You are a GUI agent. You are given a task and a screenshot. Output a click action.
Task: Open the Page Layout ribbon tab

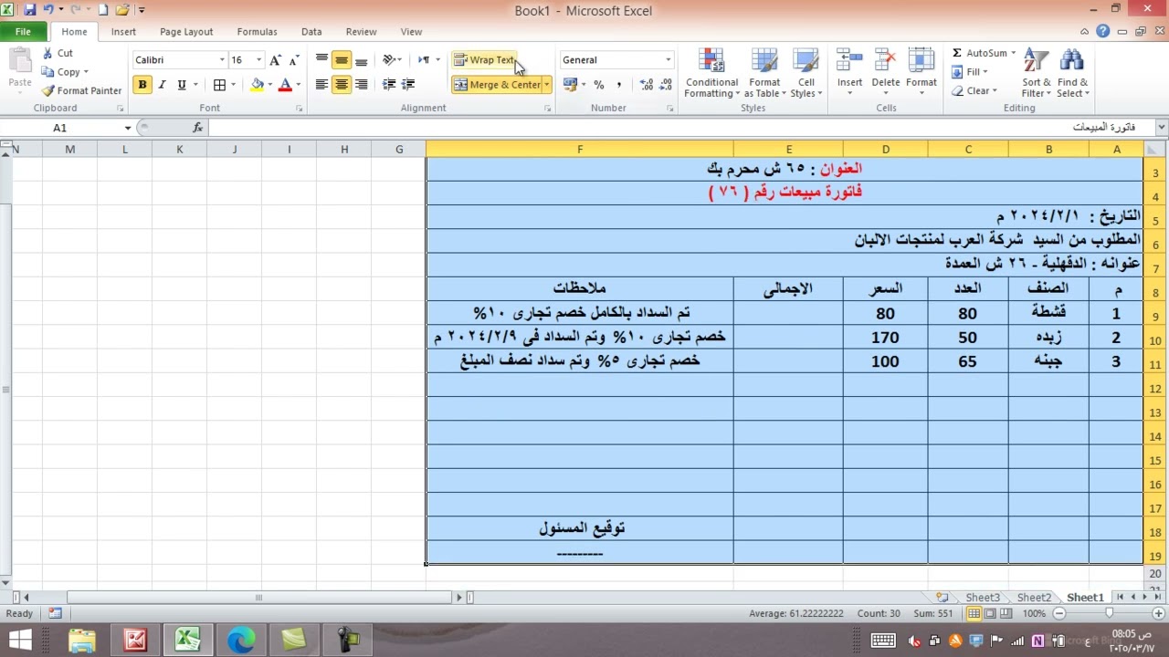186,32
